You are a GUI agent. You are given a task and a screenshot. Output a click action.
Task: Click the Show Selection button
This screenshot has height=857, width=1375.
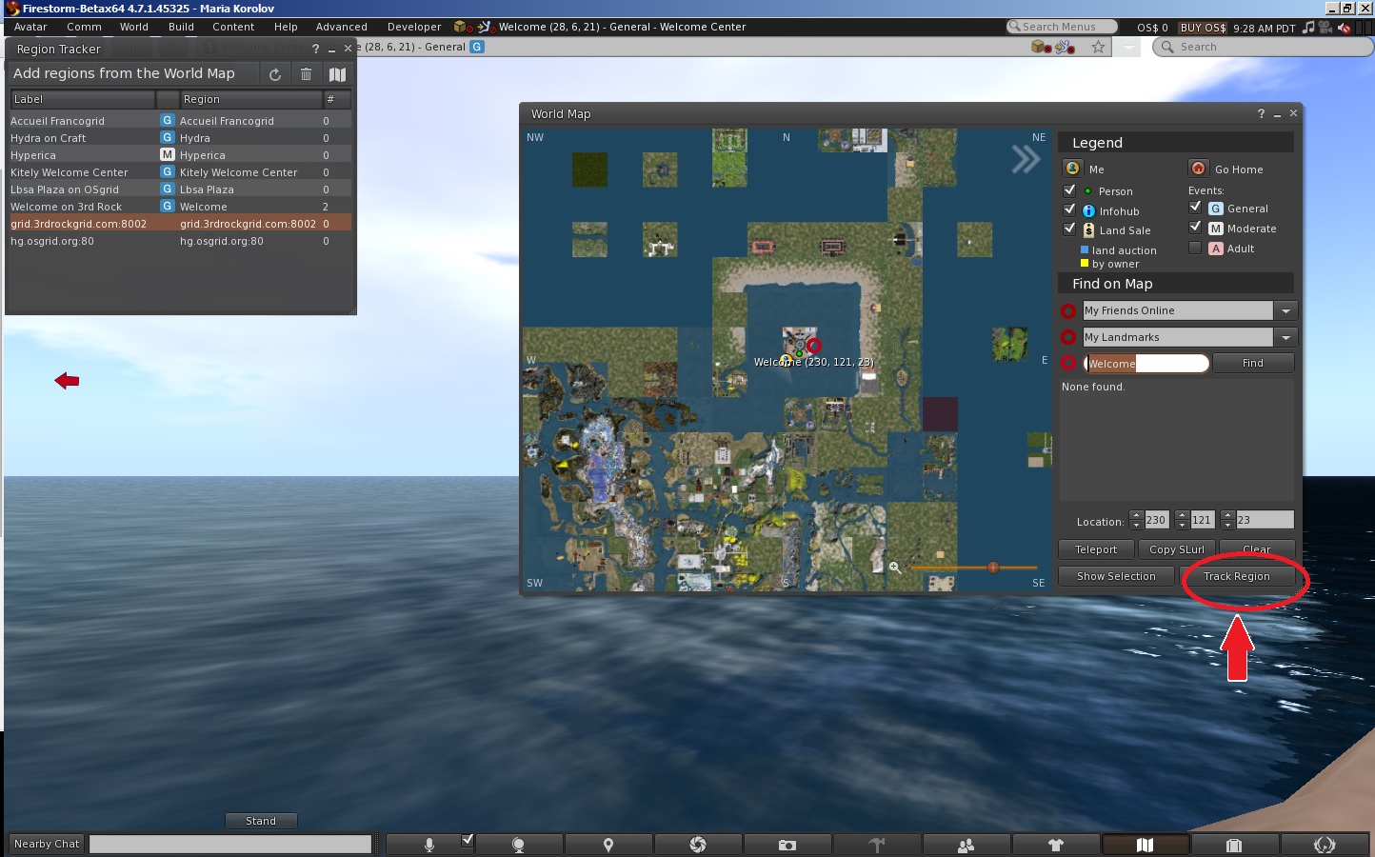pyautogui.click(x=1116, y=576)
